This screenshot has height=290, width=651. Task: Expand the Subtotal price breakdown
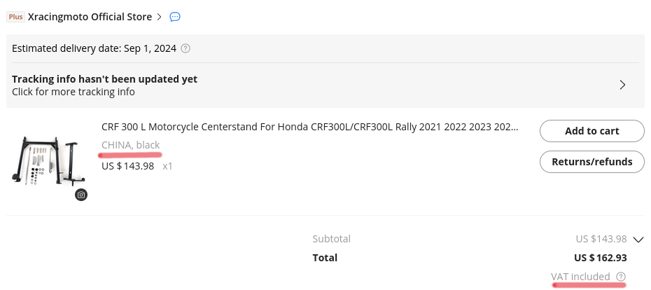pyautogui.click(x=638, y=239)
